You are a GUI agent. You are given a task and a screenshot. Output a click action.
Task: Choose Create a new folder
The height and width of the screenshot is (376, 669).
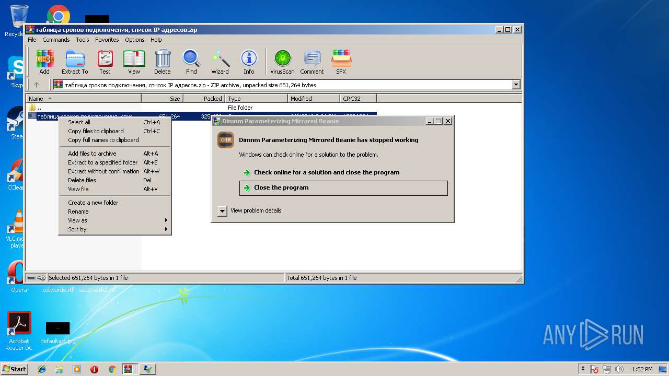pos(115,203)
